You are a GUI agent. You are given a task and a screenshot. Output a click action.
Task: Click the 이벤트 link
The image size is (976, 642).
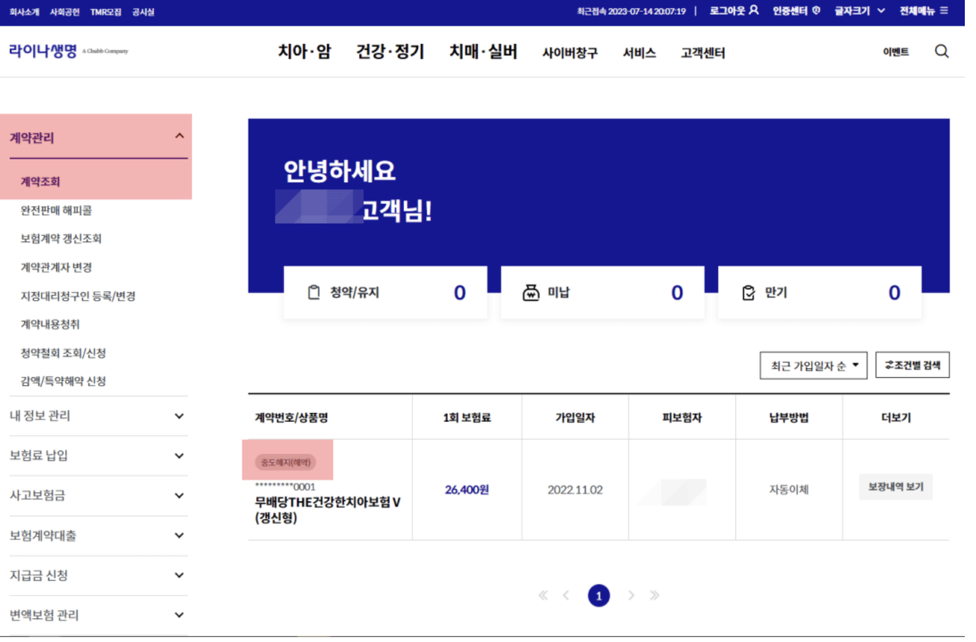point(896,51)
